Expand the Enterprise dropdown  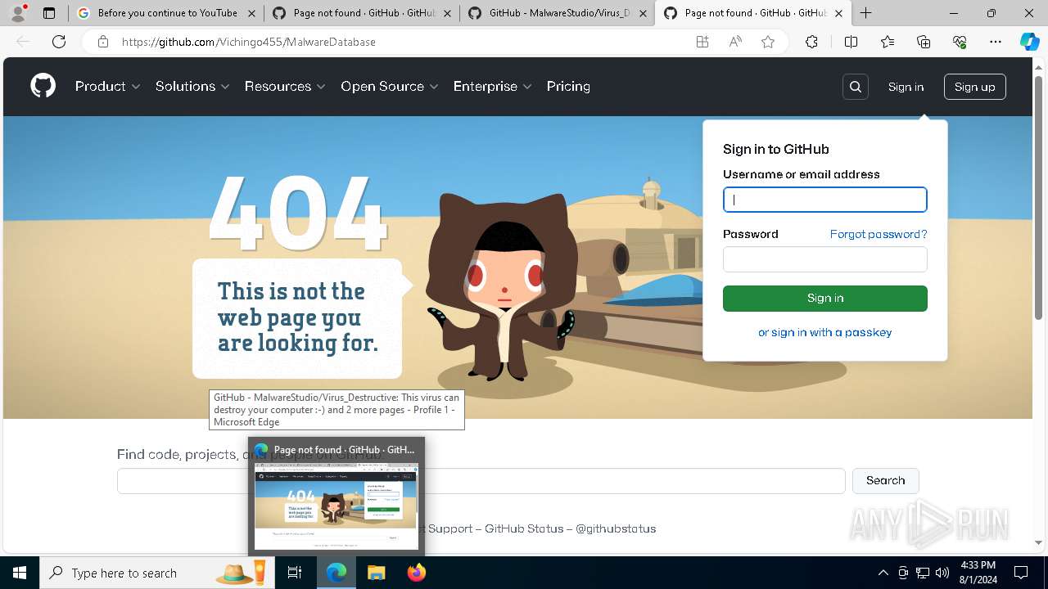coord(493,87)
